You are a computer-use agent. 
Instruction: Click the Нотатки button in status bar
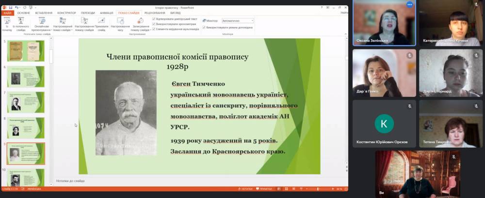tap(246, 189)
